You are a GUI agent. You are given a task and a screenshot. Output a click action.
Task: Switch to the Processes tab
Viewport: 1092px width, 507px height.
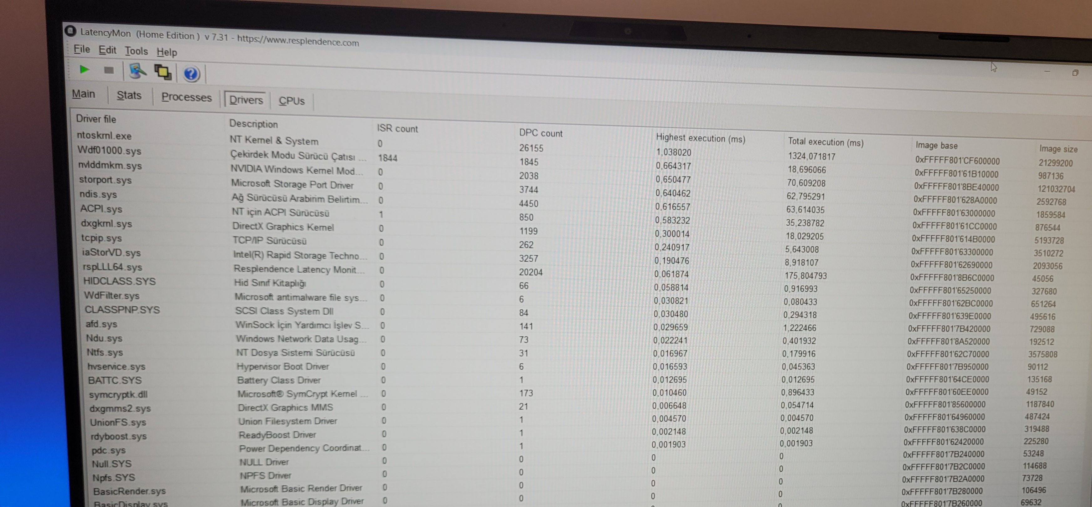[x=186, y=97]
